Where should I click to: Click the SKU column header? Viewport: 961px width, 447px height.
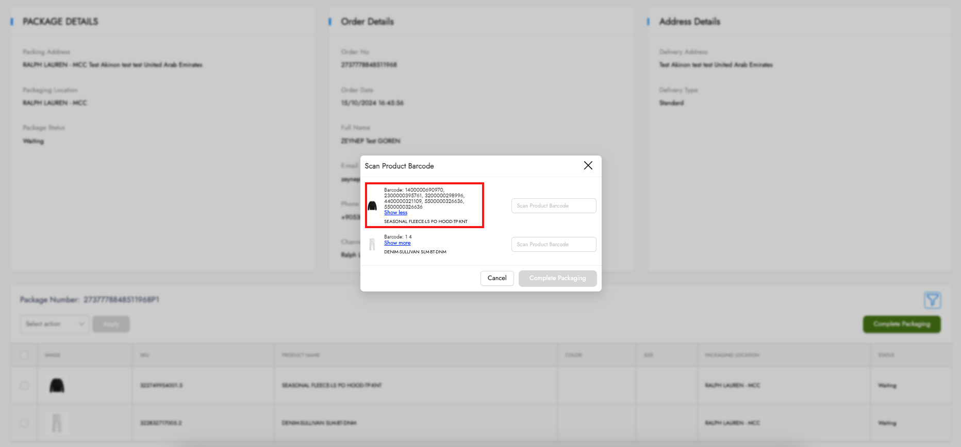click(144, 355)
